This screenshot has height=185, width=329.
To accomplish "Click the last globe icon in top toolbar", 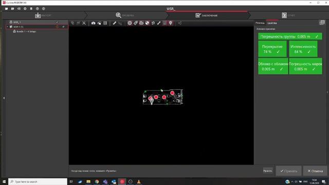I will [43, 9].
